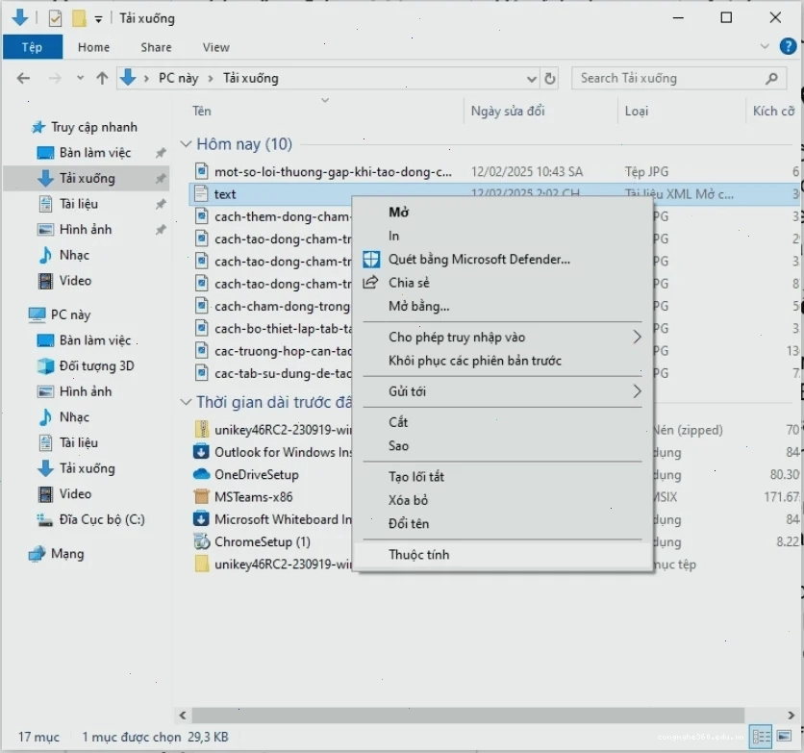Viewport: 804px width, 753px height.
Task: Click the Microsoft Whiteboard installer icon
Action: click(201, 519)
